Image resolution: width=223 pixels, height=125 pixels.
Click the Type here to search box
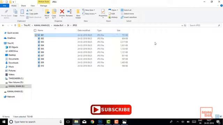tap(36, 122)
